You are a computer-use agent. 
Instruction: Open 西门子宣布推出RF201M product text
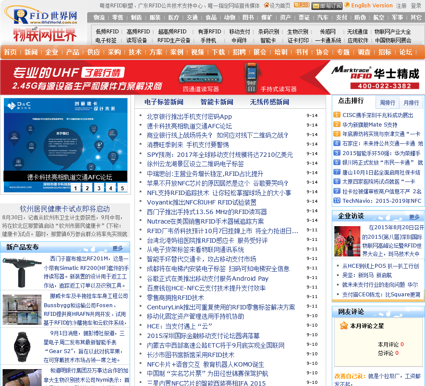coord(86,272)
